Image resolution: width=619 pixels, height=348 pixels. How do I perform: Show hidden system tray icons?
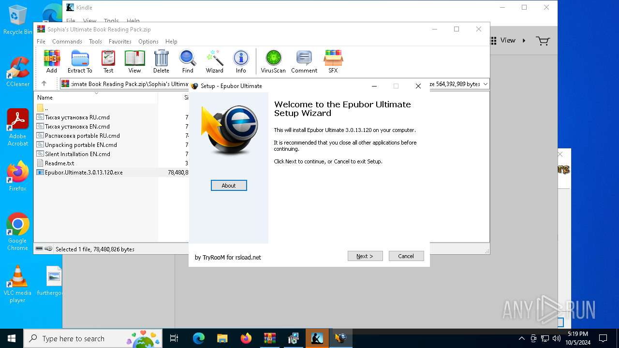[x=521, y=338]
